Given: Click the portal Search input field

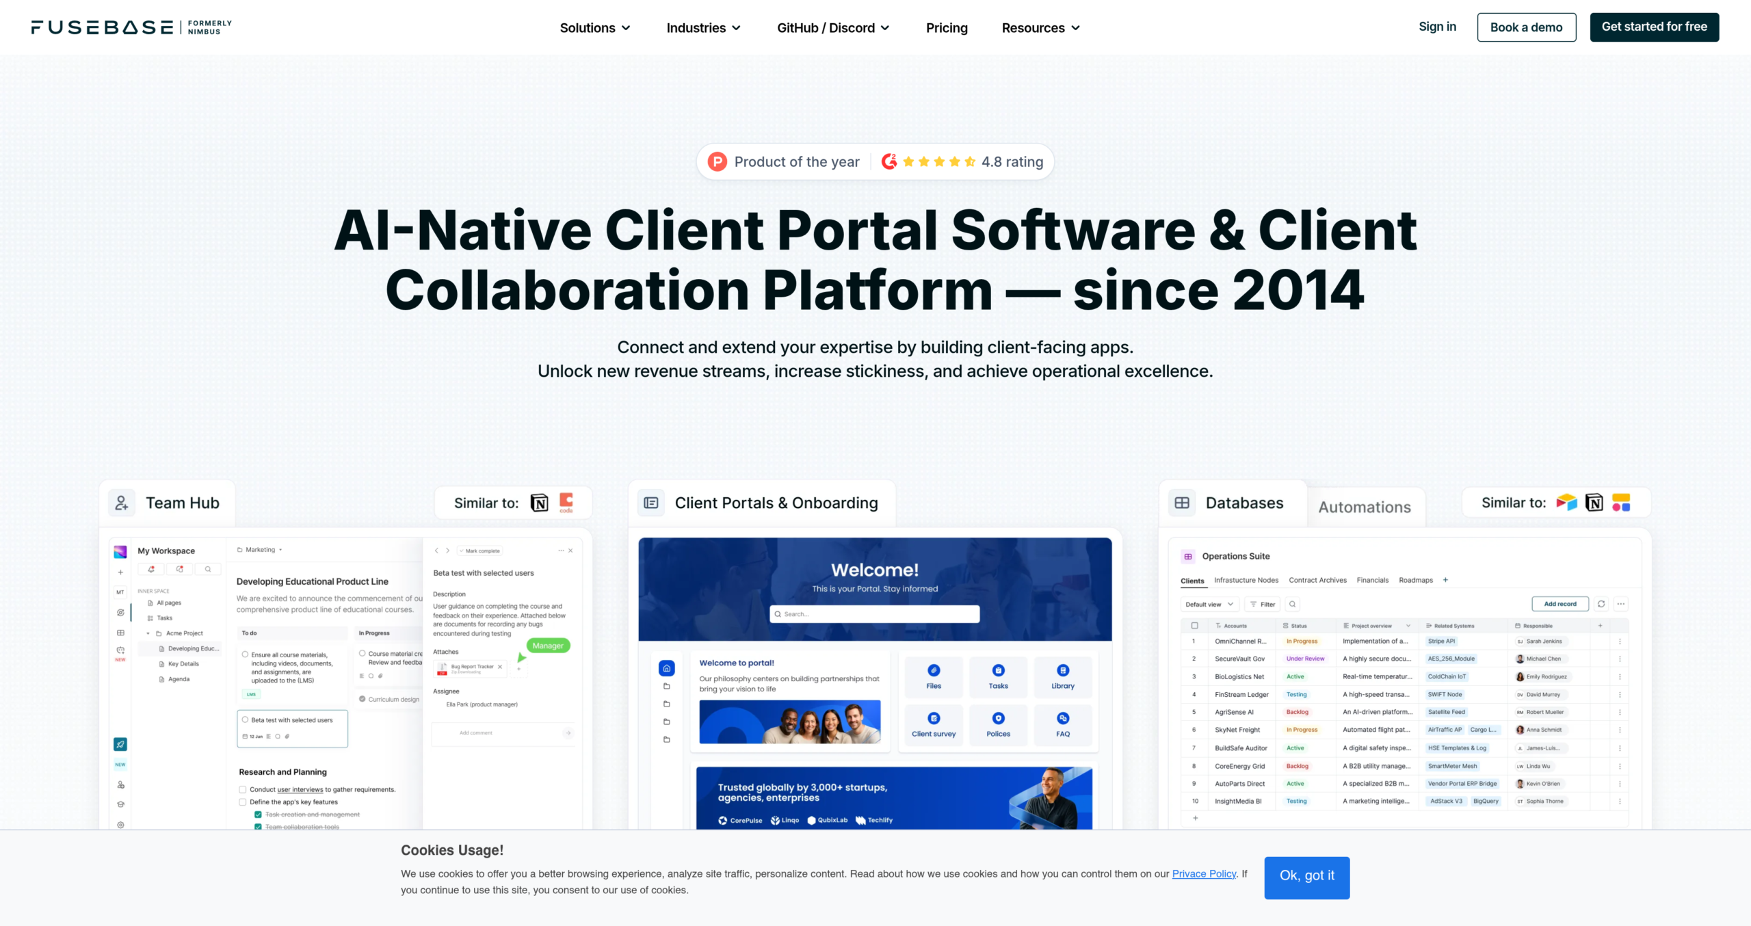Looking at the screenshot, I should (x=875, y=614).
